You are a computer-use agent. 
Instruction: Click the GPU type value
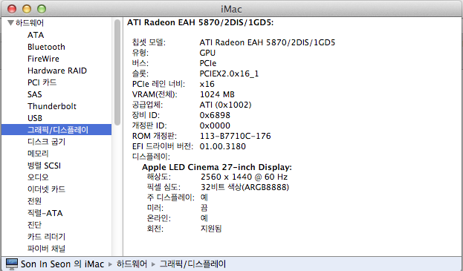click(207, 53)
